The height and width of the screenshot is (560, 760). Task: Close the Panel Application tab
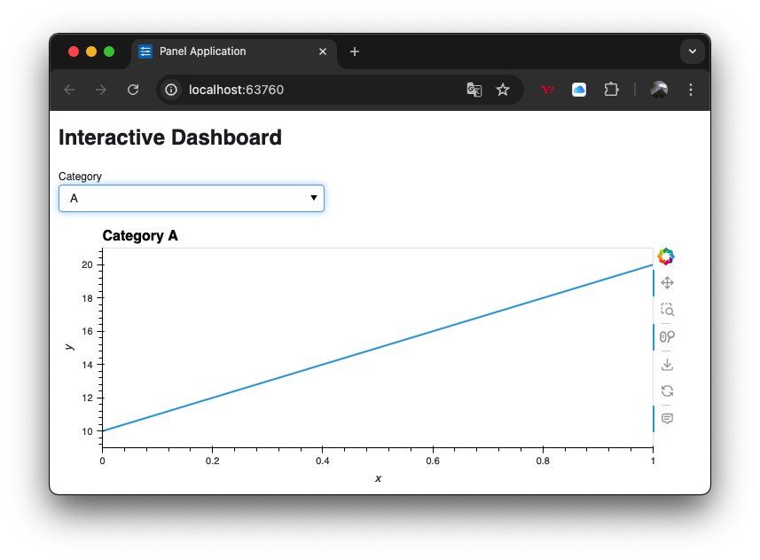(x=323, y=51)
